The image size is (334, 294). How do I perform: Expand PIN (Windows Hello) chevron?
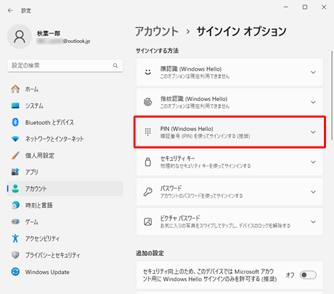313,132
